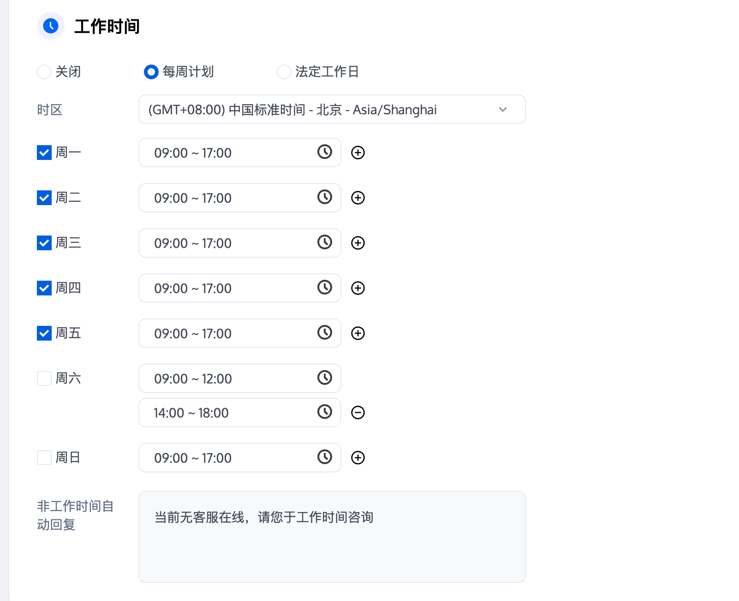Image resolution: width=739 pixels, height=601 pixels.
Task: Remove the 14:00 ~ 18:00 time slot
Action: click(x=358, y=412)
